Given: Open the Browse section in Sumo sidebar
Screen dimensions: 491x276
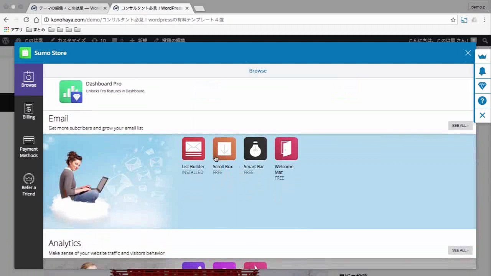Looking at the screenshot, I should click(29, 79).
